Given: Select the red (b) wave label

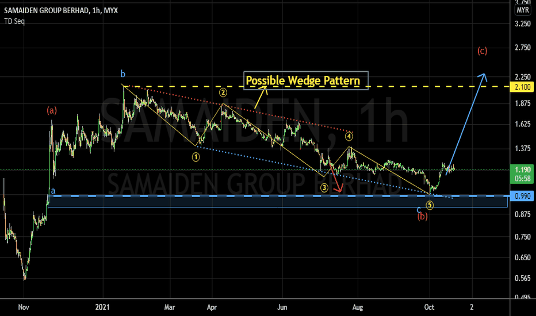Looking at the screenshot, I should (x=423, y=216).
